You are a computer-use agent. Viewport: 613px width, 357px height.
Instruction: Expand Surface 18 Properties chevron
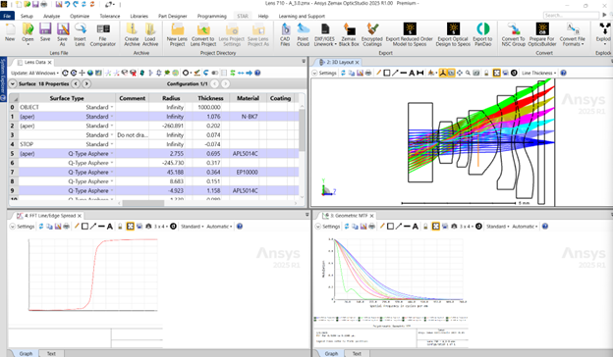[13, 84]
